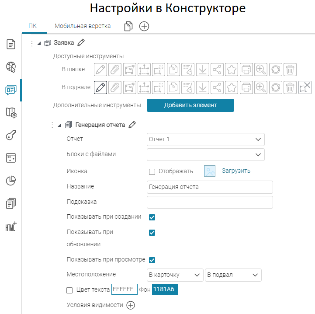The height and width of the screenshot is (314, 315).
Task: Uncheck Показывать при создании
Action: click(152, 217)
